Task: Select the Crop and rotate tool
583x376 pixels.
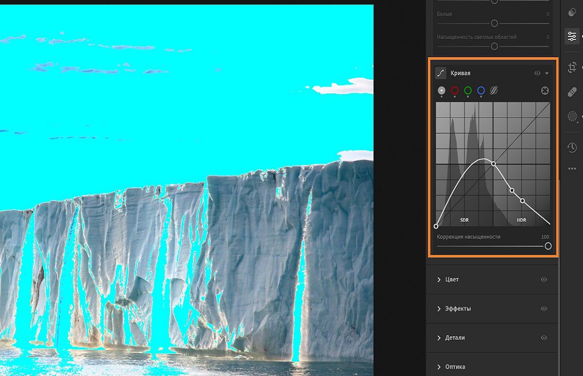Action: click(x=572, y=67)
